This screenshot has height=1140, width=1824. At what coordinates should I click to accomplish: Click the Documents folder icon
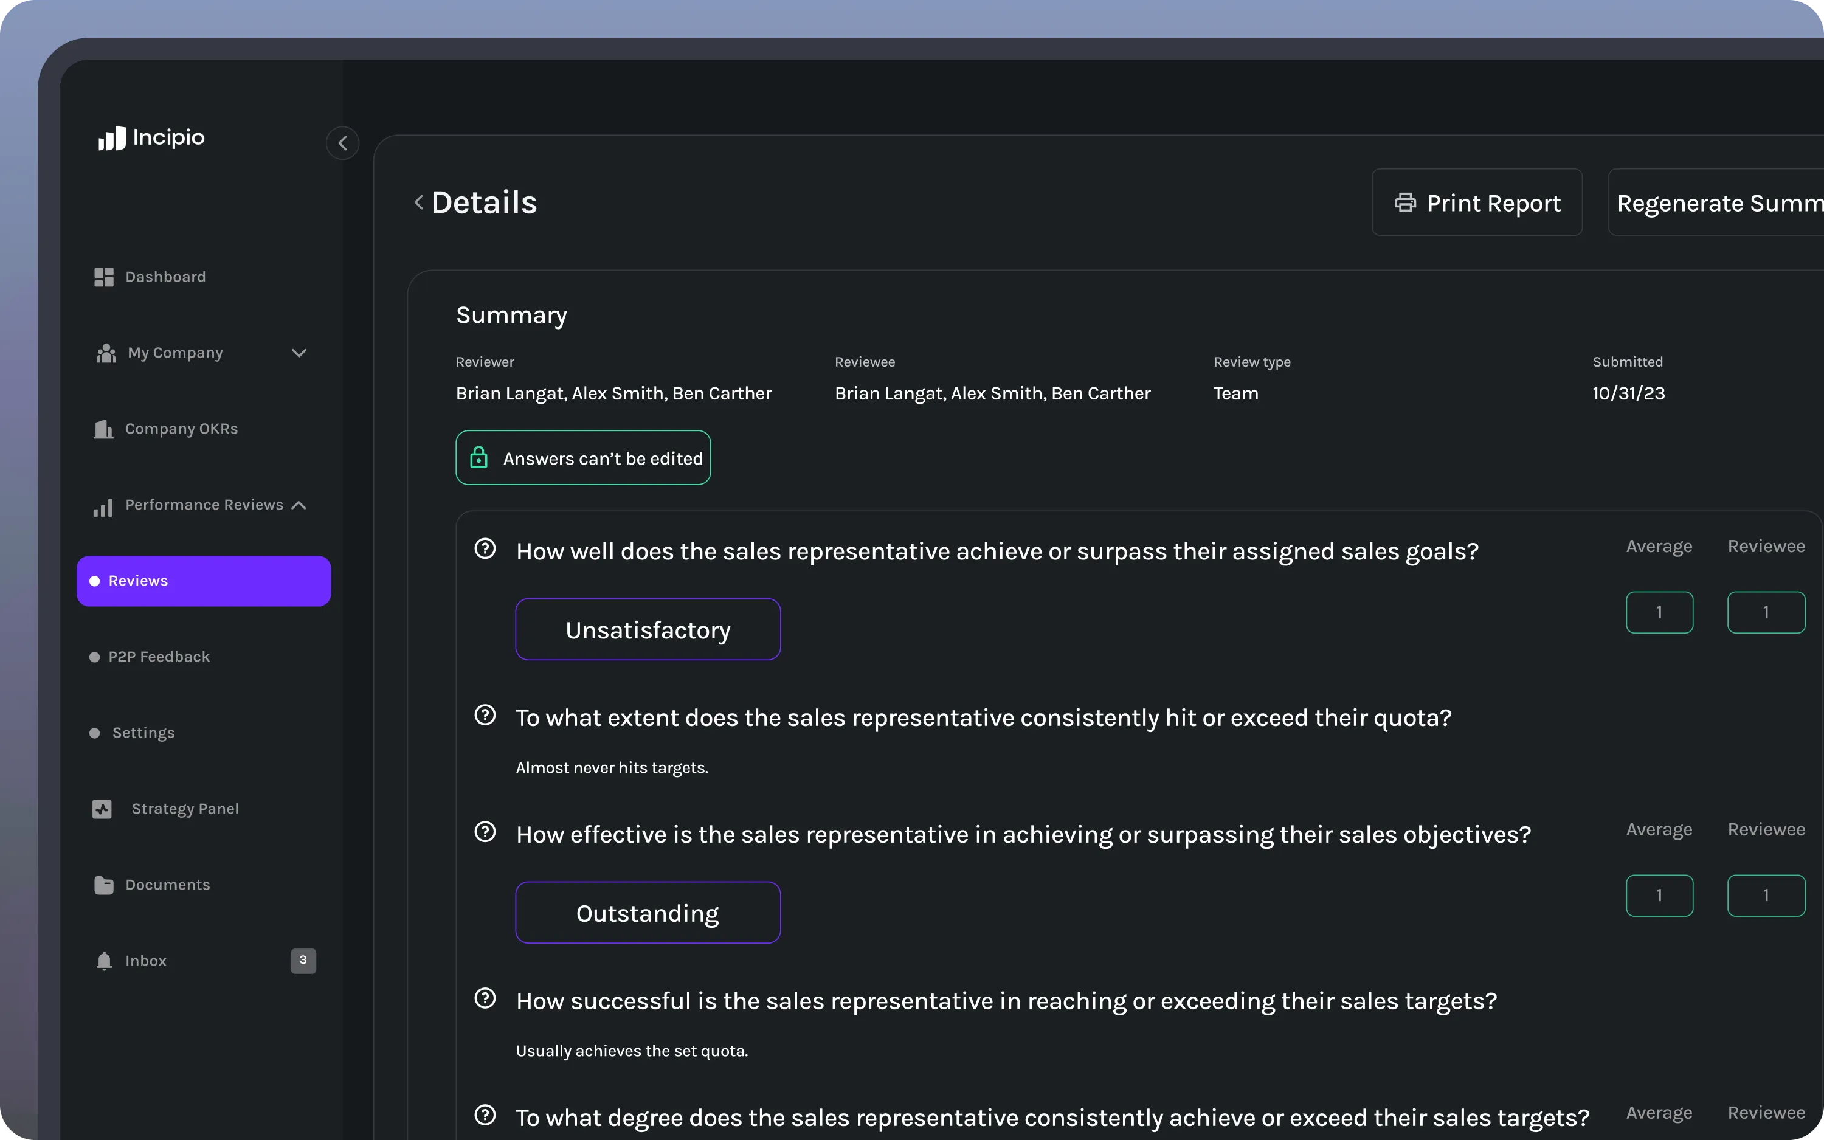(x=104, y=885)
